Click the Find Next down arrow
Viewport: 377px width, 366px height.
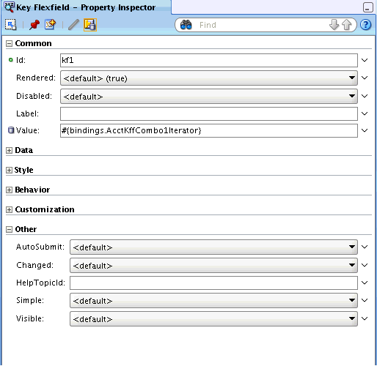(x=334, y=25)
